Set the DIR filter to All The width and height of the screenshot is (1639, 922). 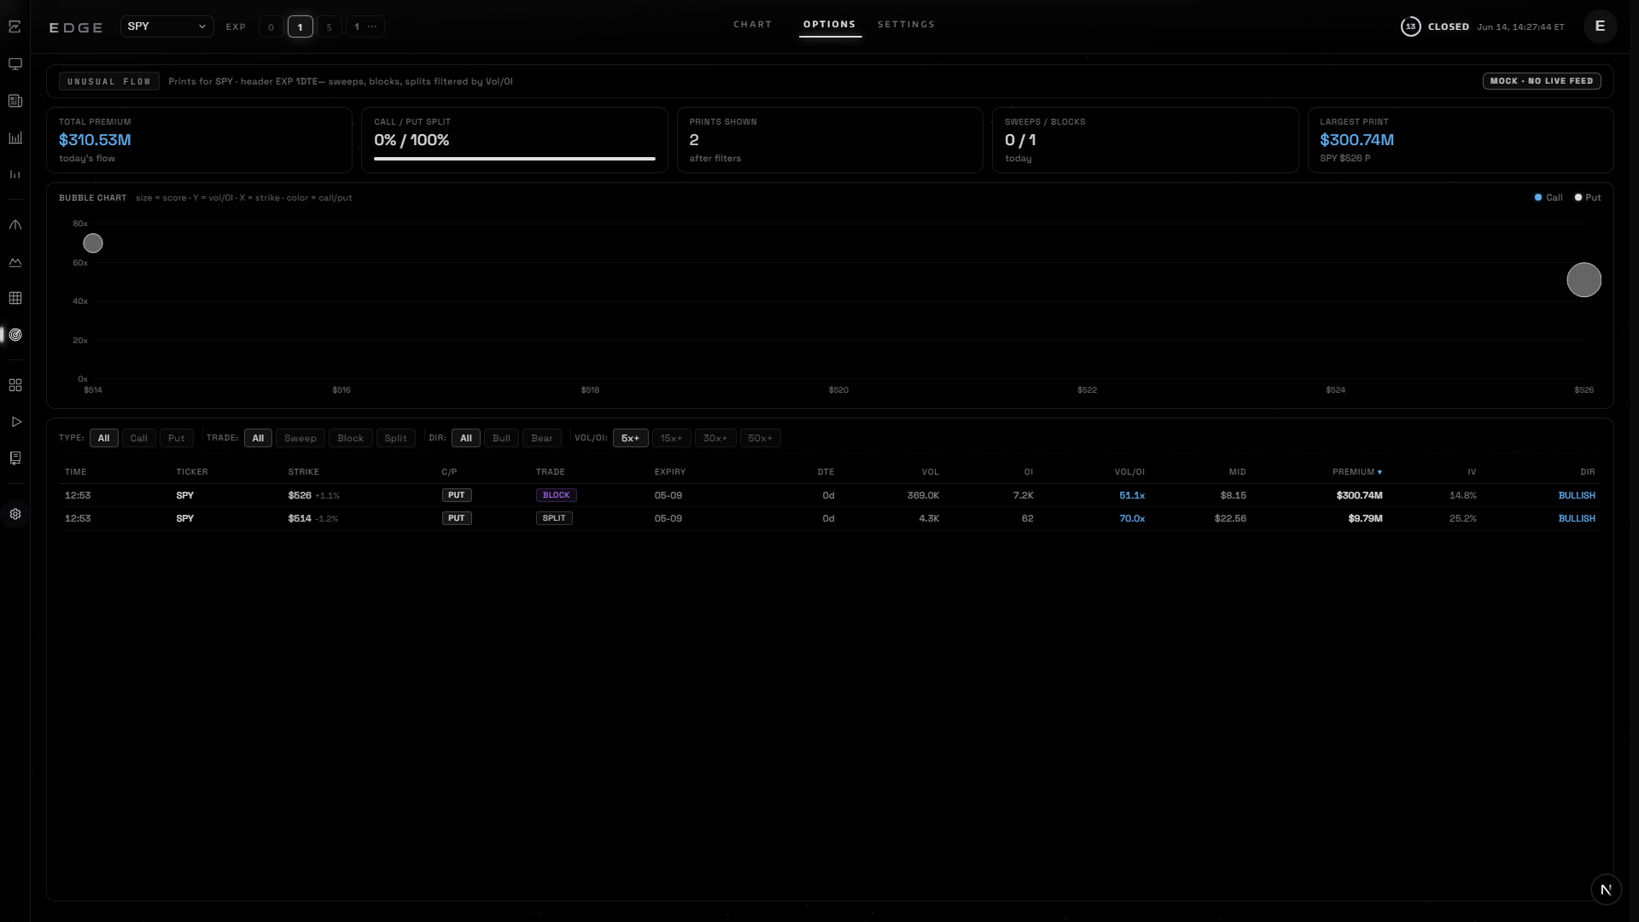pos(466,438)
